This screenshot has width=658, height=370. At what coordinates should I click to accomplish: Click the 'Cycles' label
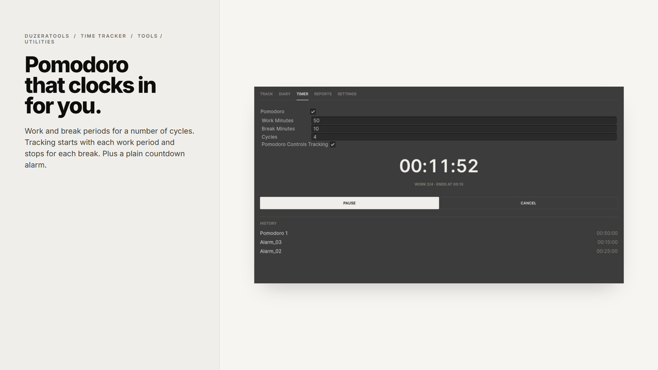[x=269, y=137]
